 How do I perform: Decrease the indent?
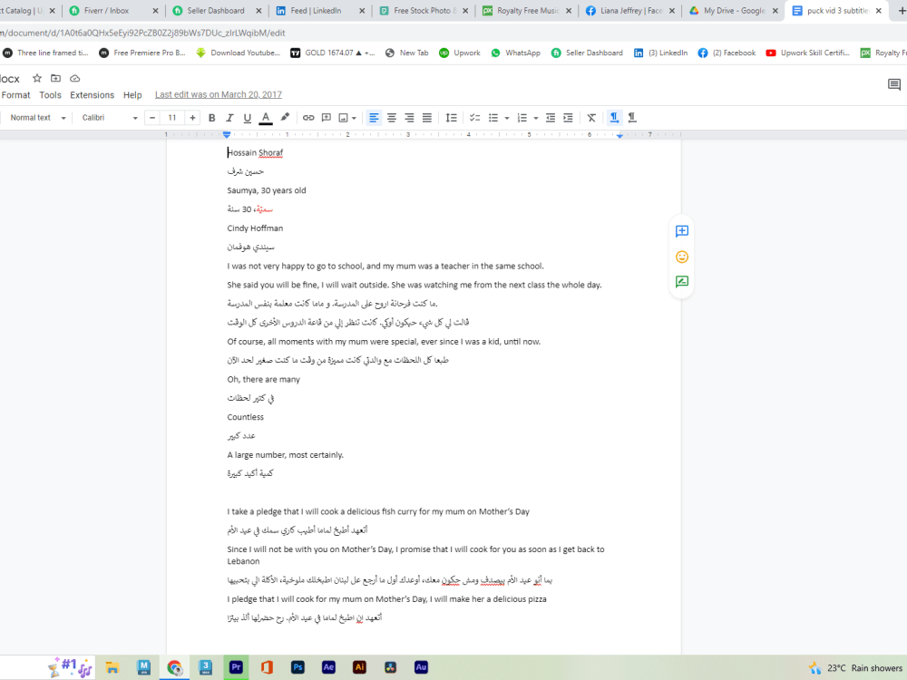[x=551, y=118]
